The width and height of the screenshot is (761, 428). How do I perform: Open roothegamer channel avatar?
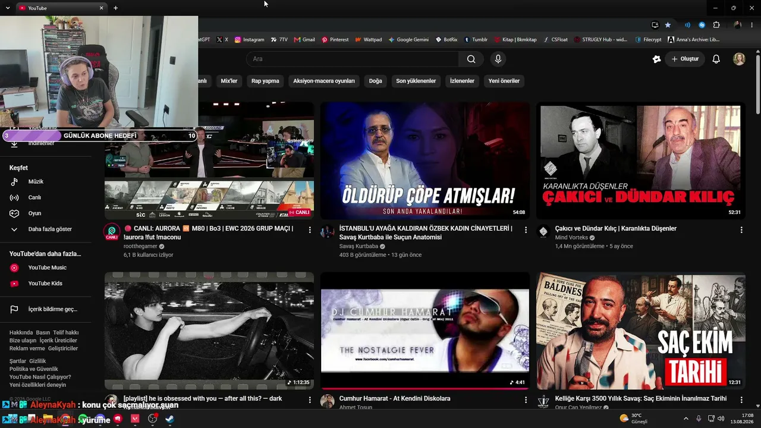pyautogui.click(x=112, y=232)
